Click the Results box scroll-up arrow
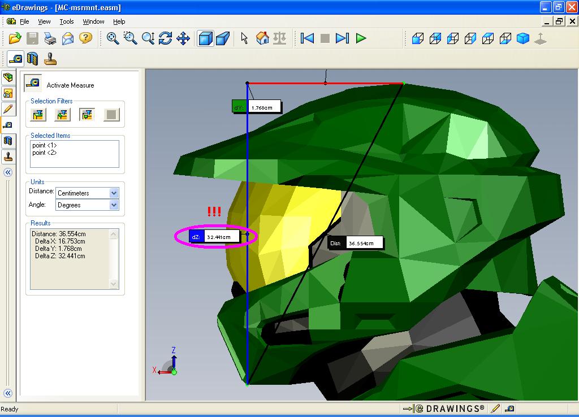Image resolution: width=579 pixels, height=417 pixels. point(114,234)
